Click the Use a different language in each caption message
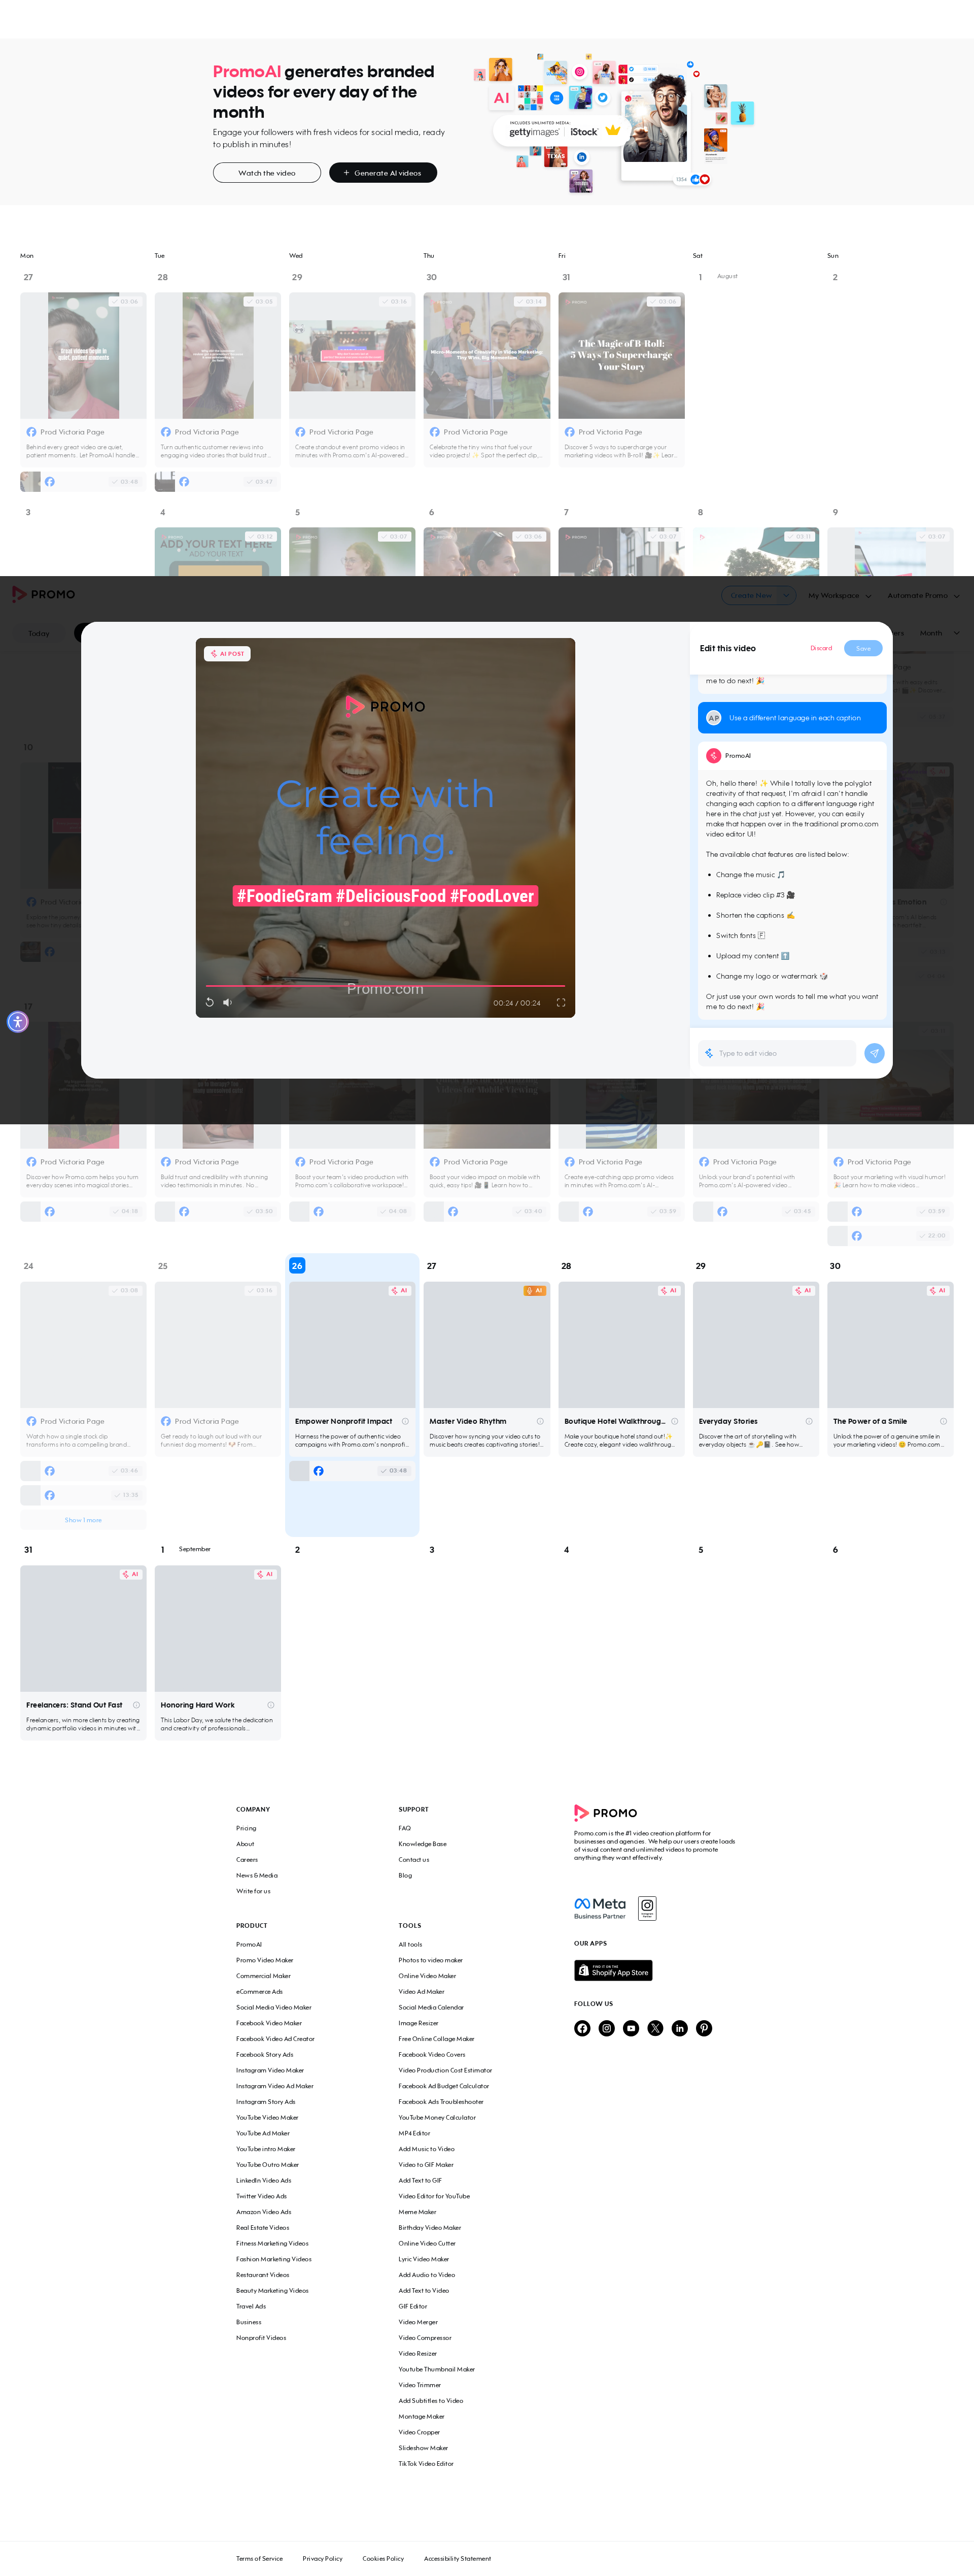974x2576 pixels. (792, 718)
